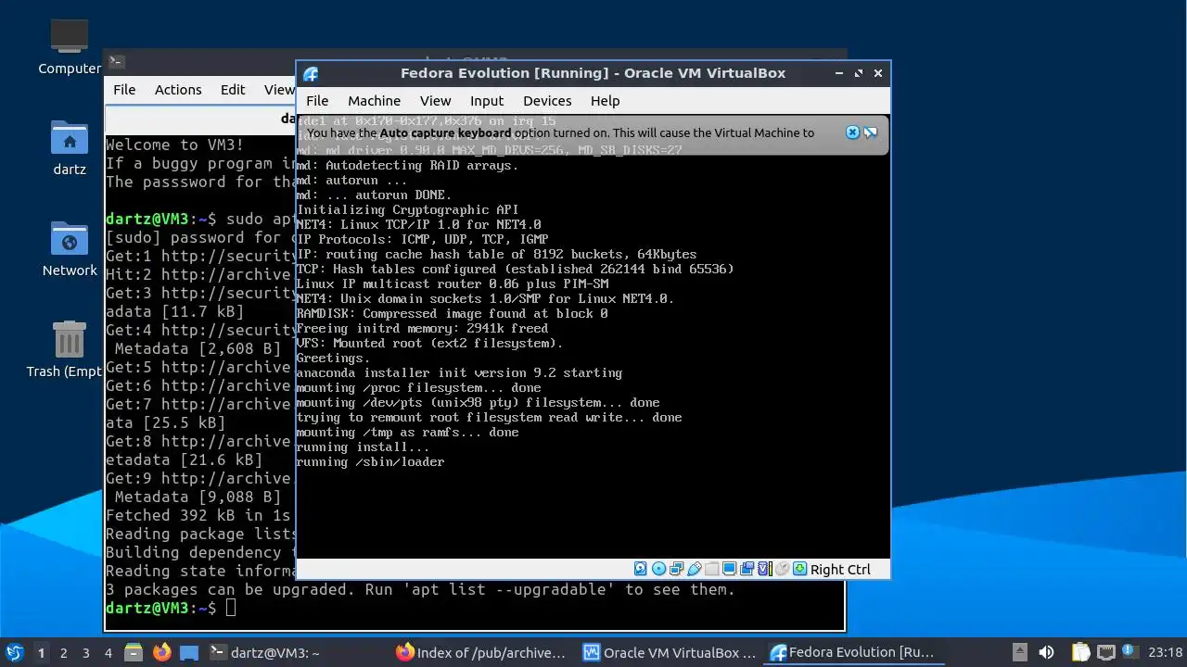Screen dimensions: 1187x667
Task: Open the update notifier tray icon
Action: pos(1130,652)
